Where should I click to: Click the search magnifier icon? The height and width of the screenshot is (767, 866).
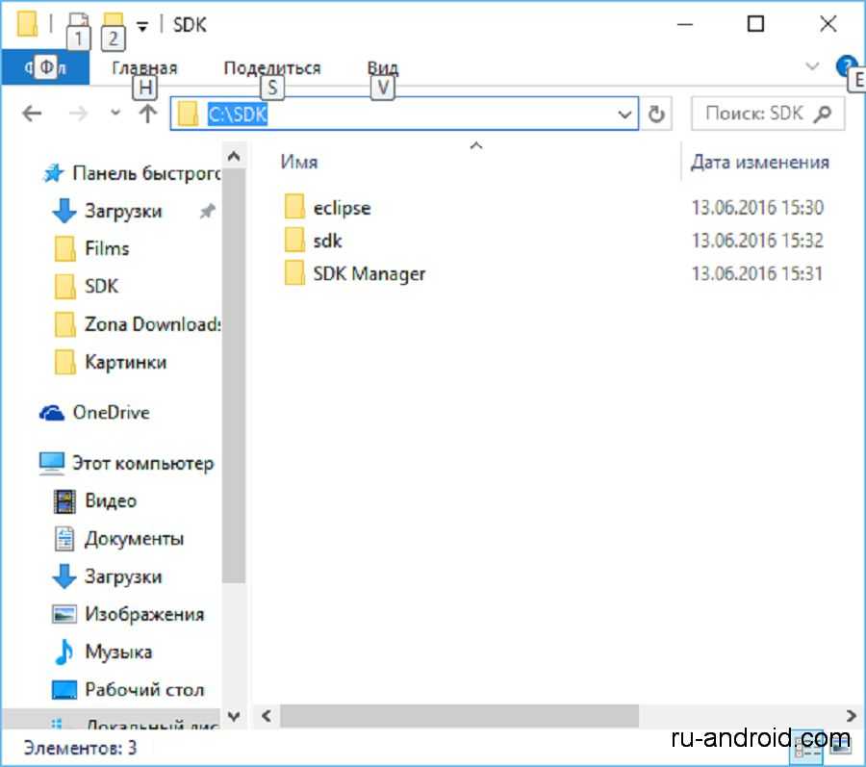pos(822,114)
